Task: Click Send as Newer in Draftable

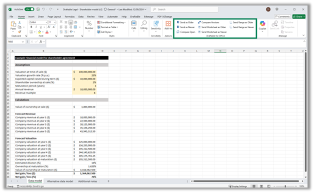Action: coord(185,27)
